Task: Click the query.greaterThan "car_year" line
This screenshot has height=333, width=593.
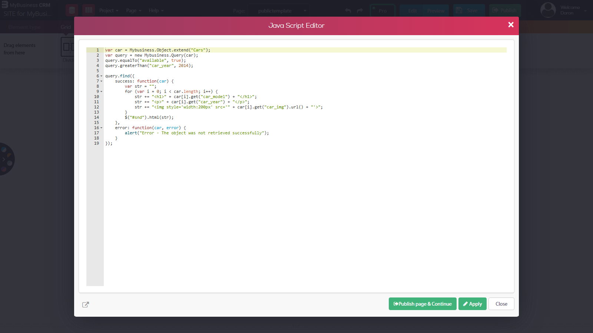Action: [x=149, y=65]
